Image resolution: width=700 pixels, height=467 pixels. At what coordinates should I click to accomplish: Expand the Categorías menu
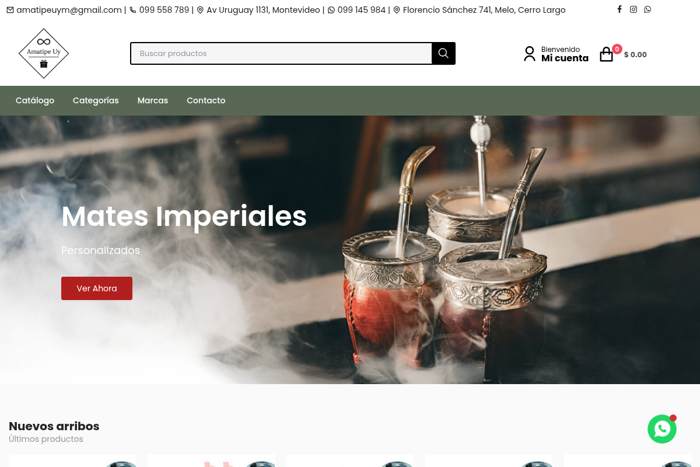point(96,100)
